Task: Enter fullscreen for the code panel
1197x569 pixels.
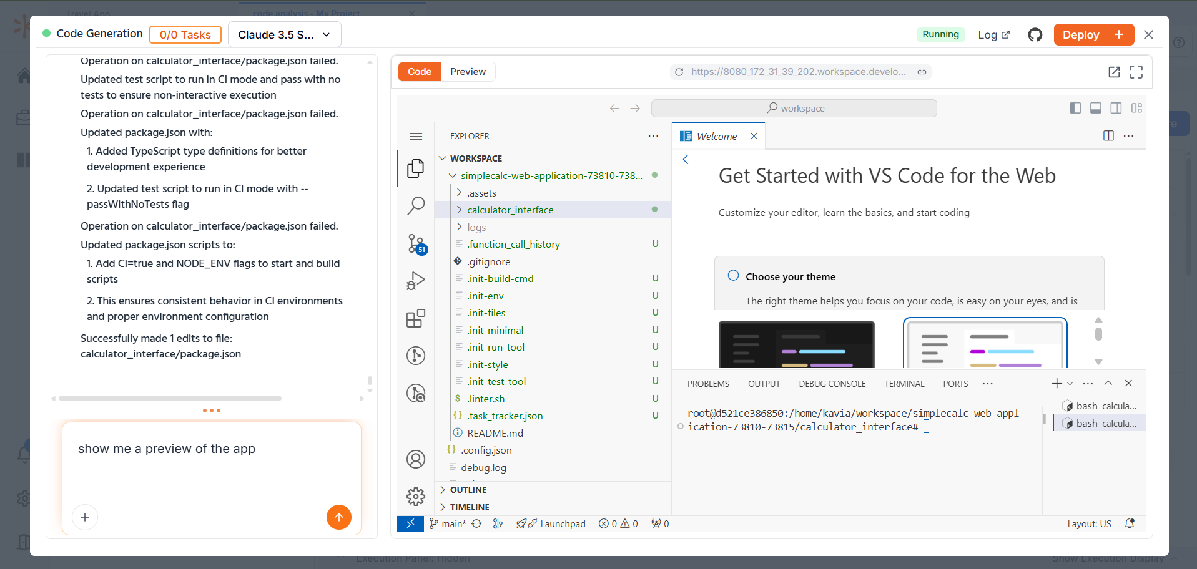Action: coord(1136,72)
